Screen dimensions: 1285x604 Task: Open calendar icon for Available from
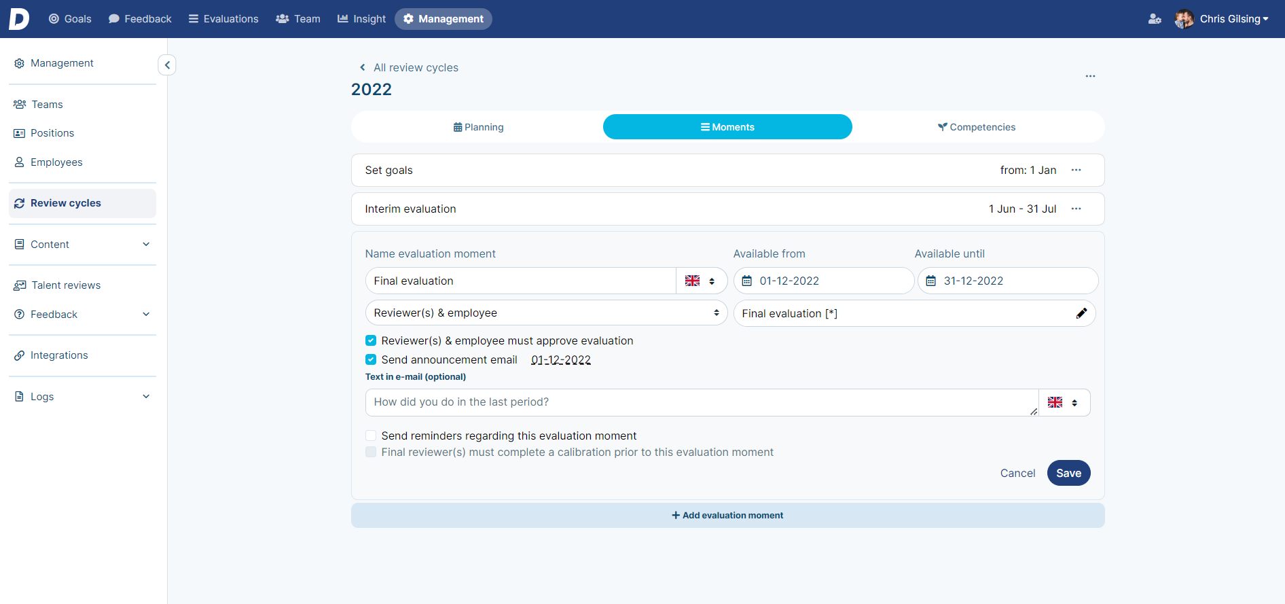click(746, 281)
